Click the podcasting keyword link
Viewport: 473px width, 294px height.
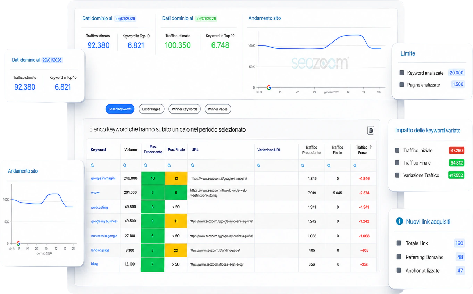click(x=100, y=207)
